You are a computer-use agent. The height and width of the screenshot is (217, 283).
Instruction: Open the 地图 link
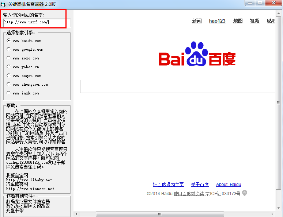238,21
